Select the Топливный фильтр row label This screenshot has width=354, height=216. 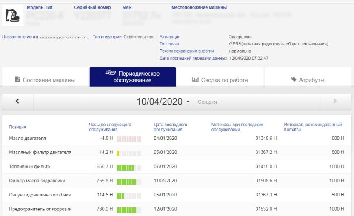coord(29,167)
